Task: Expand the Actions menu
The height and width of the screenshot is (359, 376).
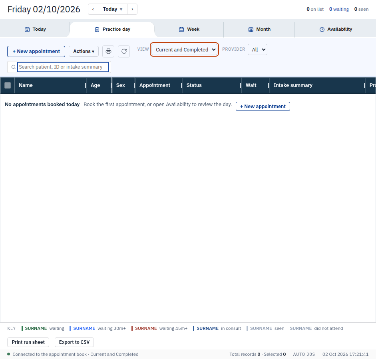Action: tap(84, 51)
